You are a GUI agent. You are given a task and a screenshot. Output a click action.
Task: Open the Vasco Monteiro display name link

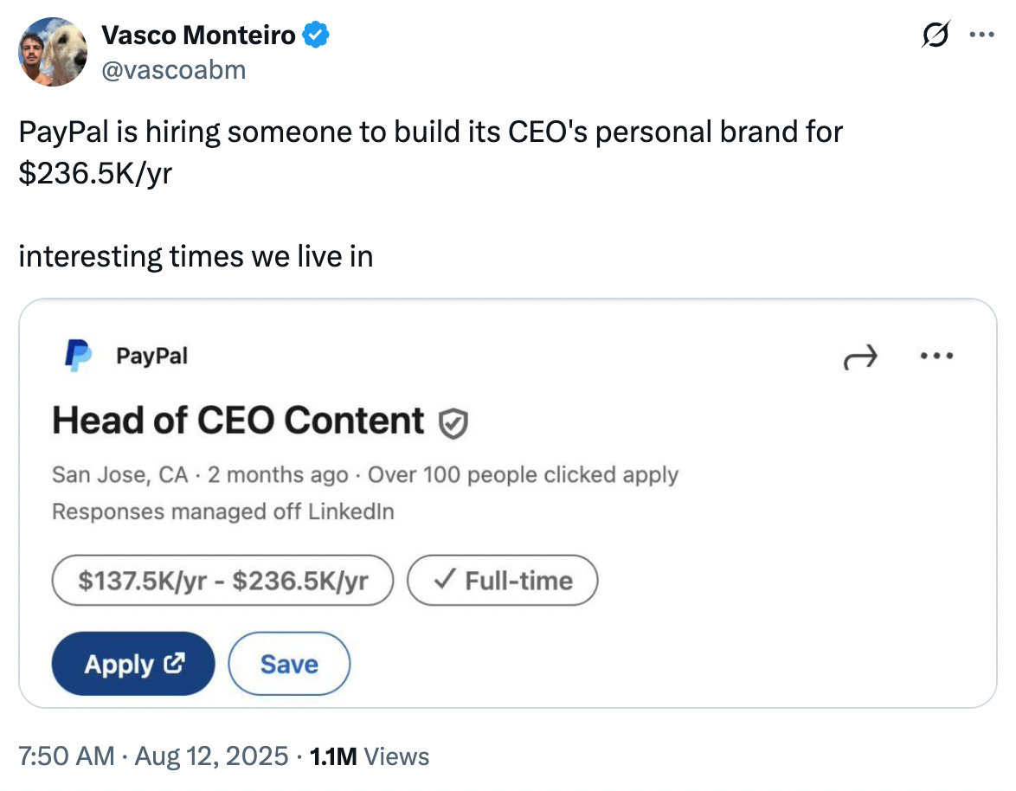click(198, 35)
